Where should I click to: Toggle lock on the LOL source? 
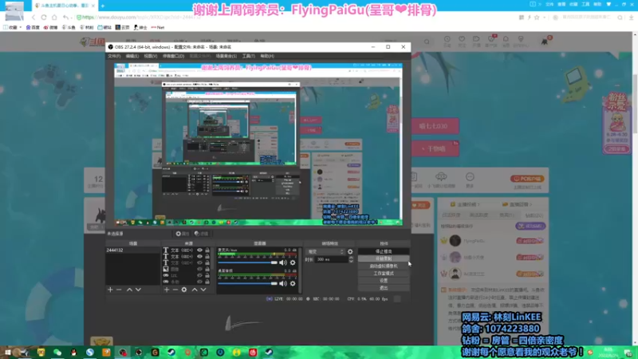pos(207,275)
